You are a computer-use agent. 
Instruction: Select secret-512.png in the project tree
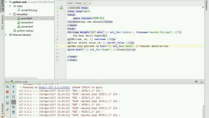(x=29, y=10)
